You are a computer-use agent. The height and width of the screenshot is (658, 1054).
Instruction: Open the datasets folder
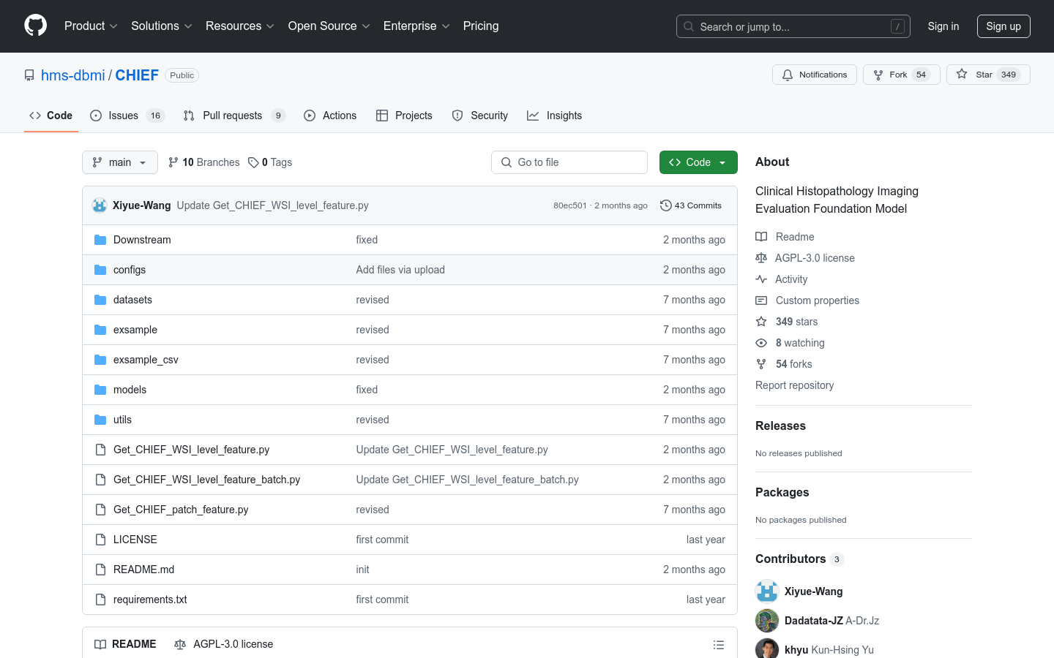[132, 300]
